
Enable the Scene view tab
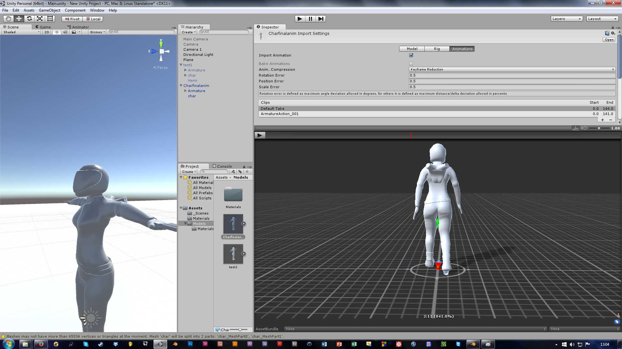click(x=12, y=26)
